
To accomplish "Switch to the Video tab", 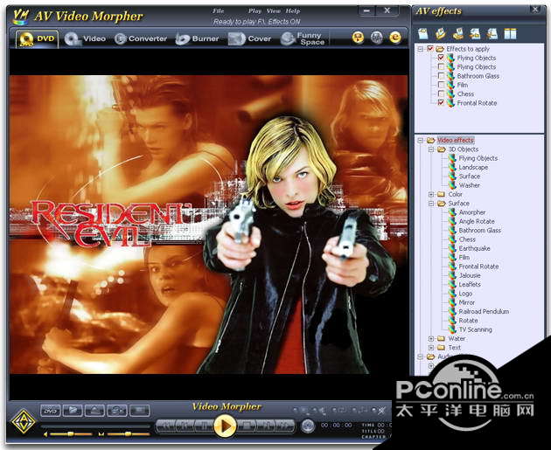I will [x=86, y=38].
